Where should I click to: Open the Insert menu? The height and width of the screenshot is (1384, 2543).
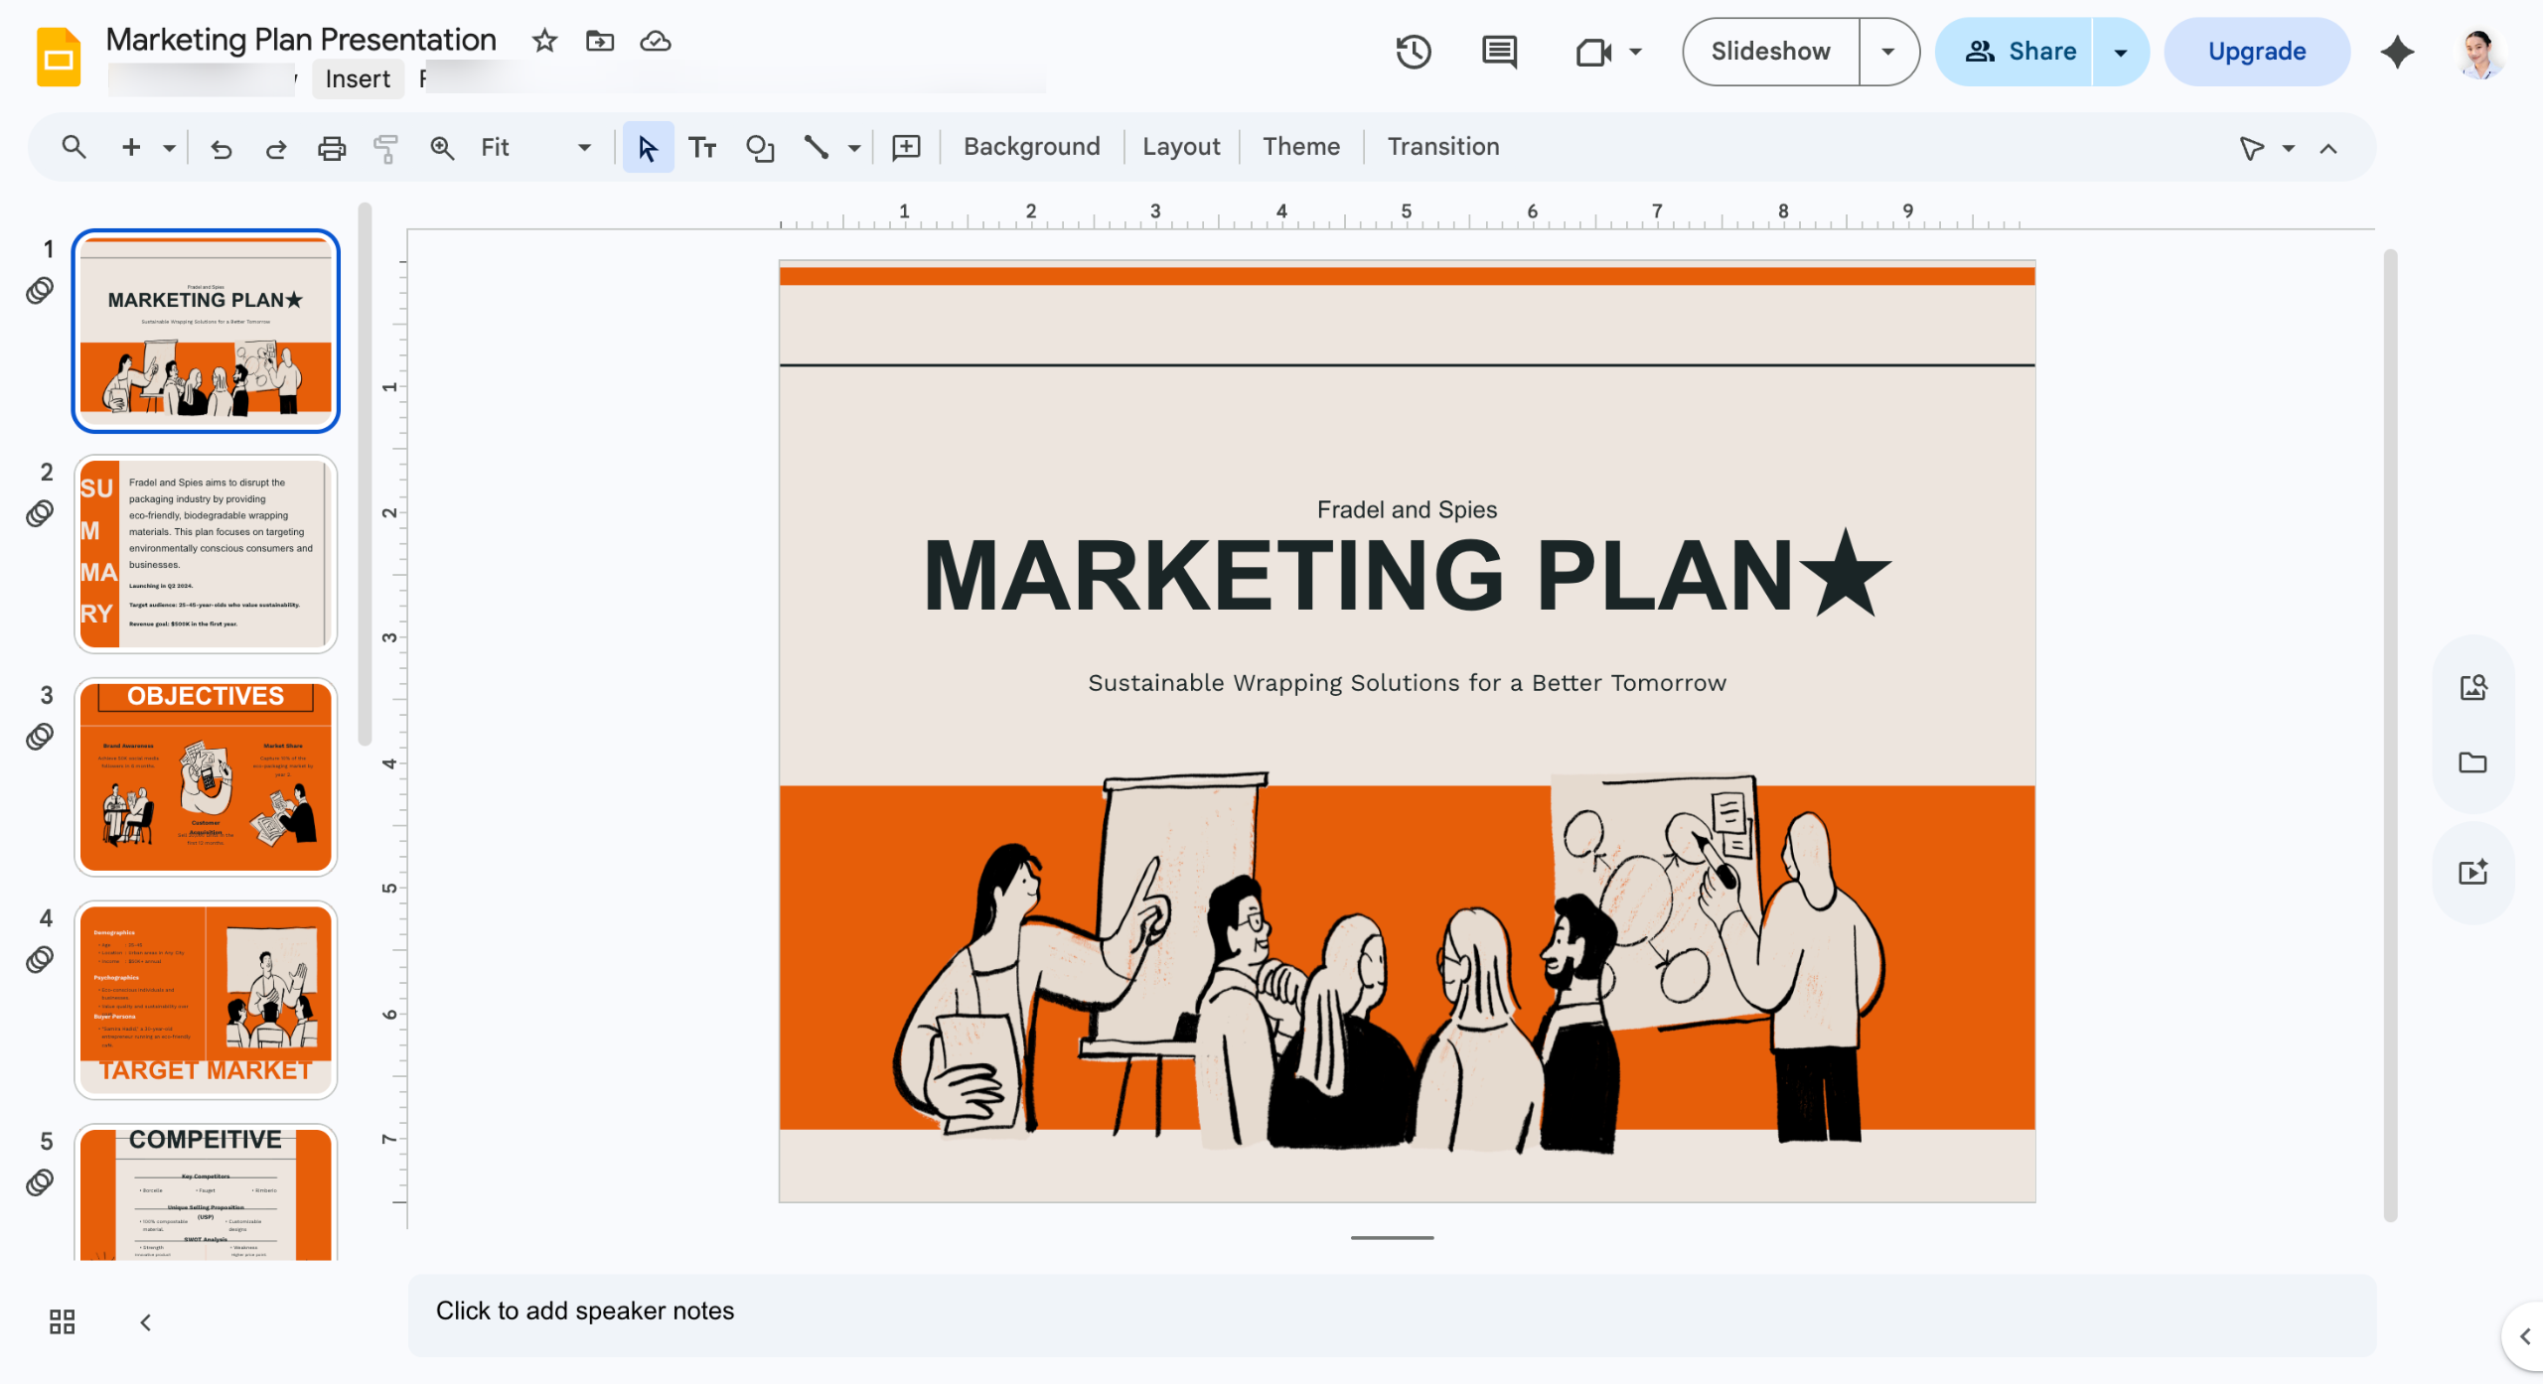click(358, 79)
